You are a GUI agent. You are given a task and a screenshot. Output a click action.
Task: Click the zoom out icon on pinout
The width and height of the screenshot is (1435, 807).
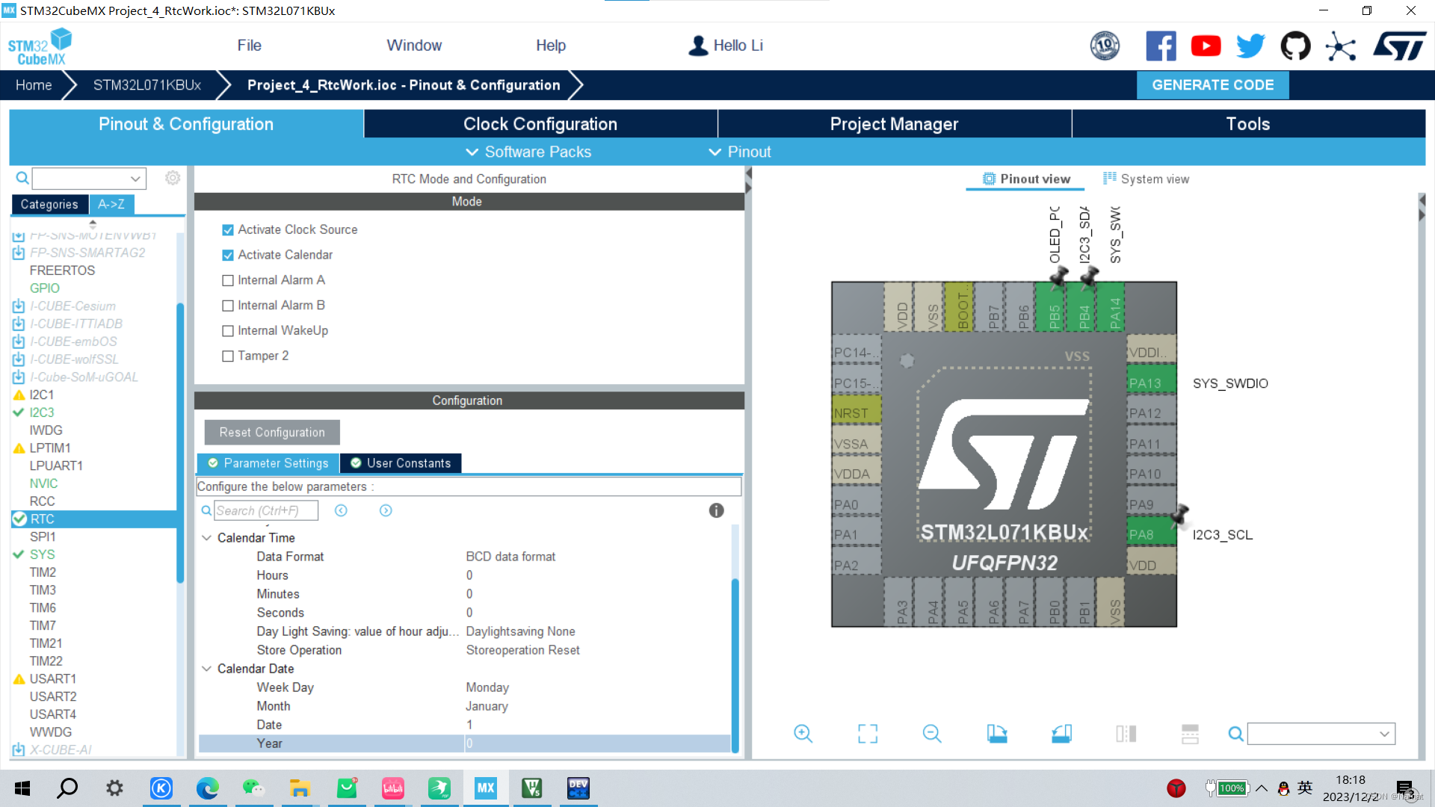931,734
